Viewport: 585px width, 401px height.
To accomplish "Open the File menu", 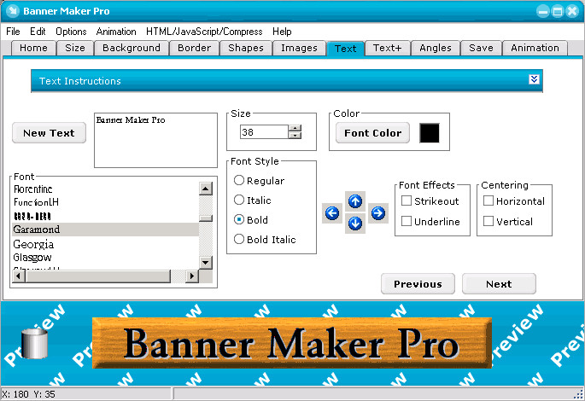I will click(x=13, y=32).
